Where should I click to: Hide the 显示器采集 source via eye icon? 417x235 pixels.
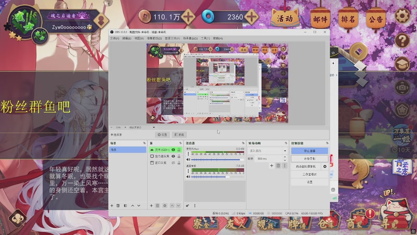point(174,156)
